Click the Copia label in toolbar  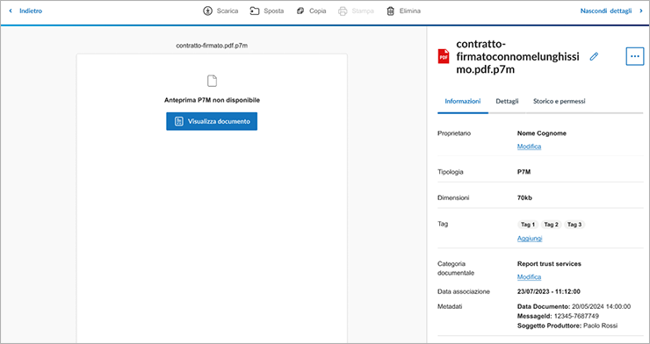tap(318, 11)
